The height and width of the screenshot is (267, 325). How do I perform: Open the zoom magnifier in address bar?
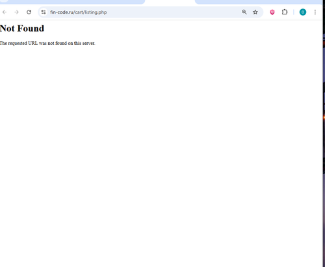(x=244, y=12)
